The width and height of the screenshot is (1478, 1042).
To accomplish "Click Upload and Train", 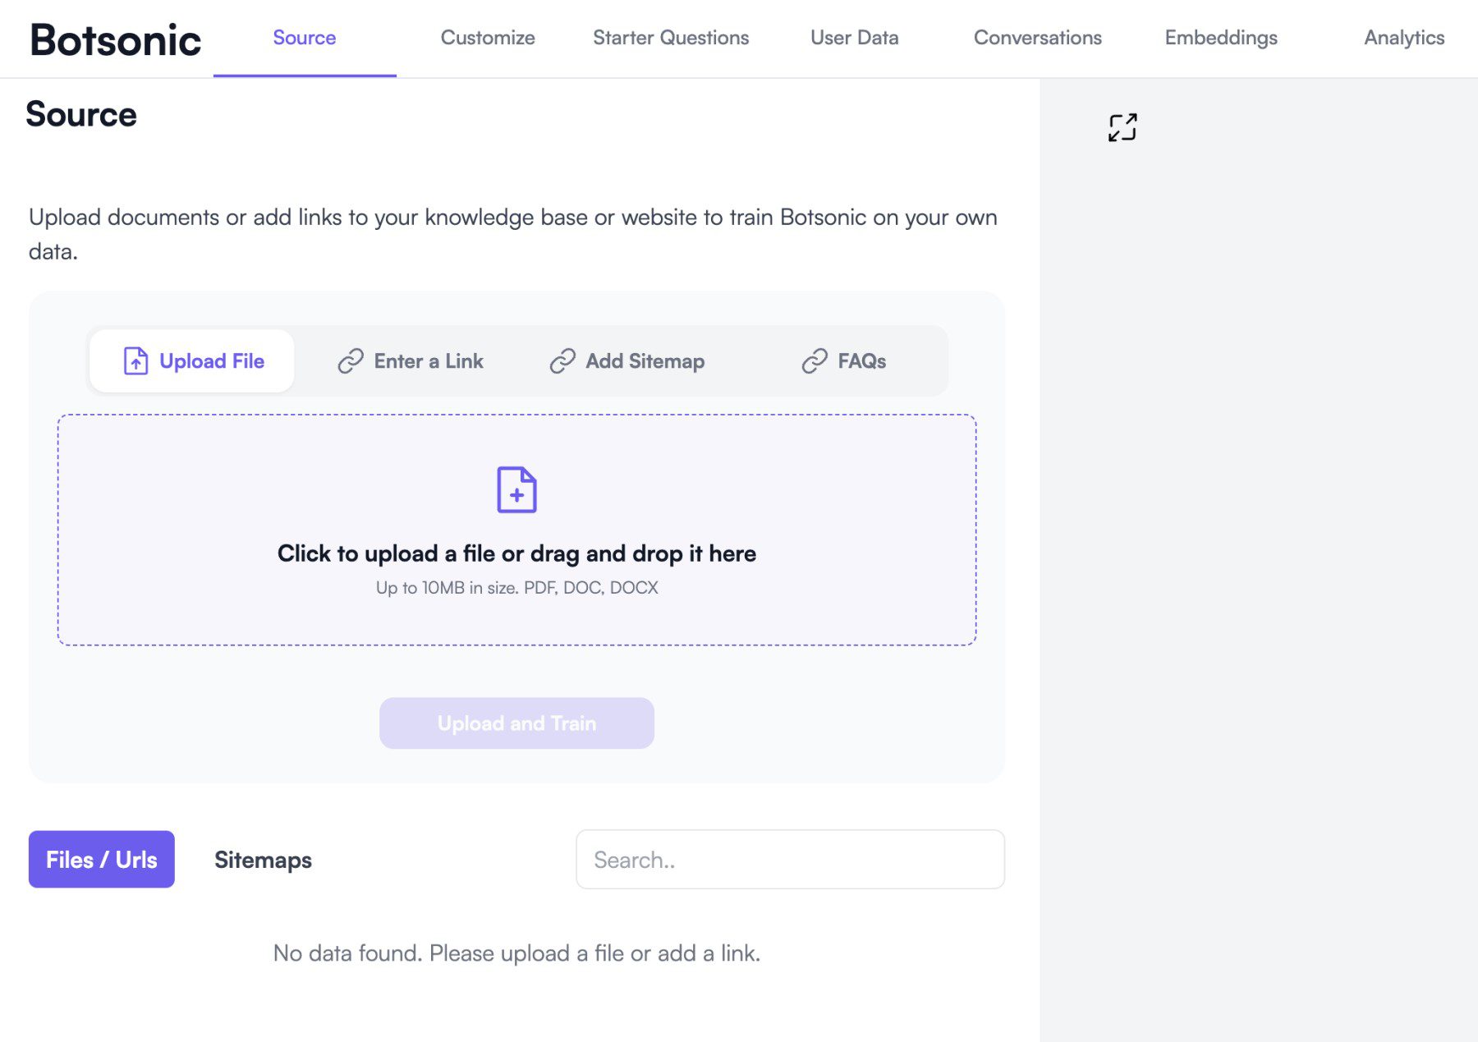I will 516,723.
